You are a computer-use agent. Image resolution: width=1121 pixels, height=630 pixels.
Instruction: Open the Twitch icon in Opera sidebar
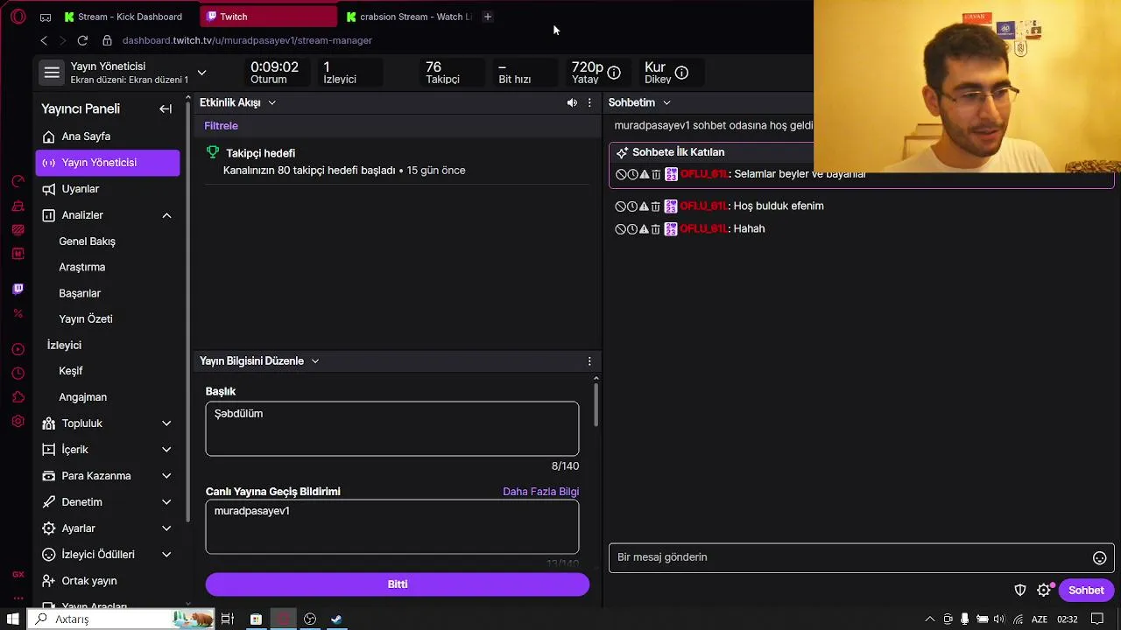pyautogui.click(x=18, y=289)
